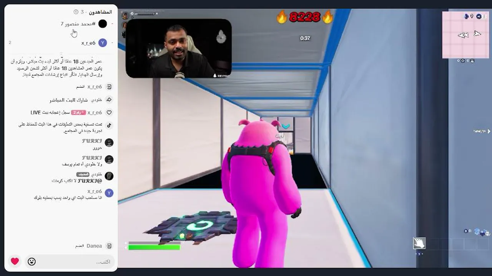Click the chat message input field
The width and height of the screenshot is (492, 276).
pos(70,261)
